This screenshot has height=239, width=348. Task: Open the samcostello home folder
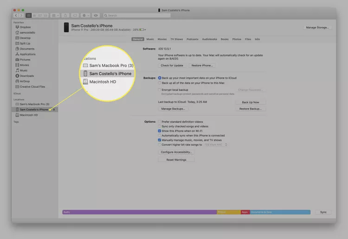click(26, 32)
